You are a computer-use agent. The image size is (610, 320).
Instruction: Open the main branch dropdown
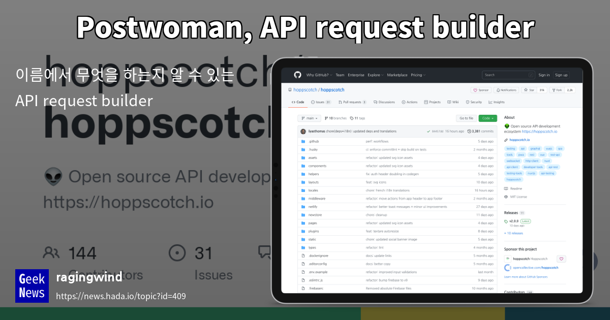point(310,118)
